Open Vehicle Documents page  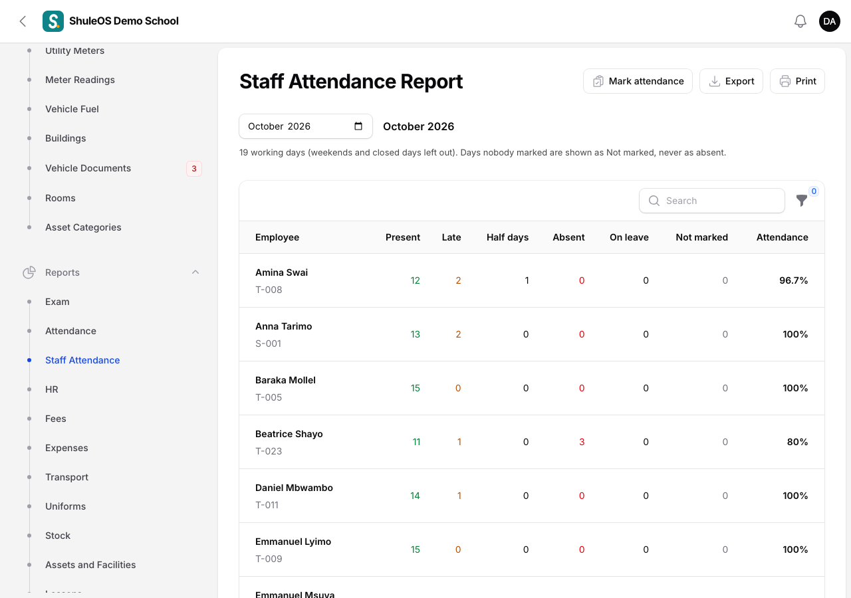pyautogui.click(x=88, y=168)
